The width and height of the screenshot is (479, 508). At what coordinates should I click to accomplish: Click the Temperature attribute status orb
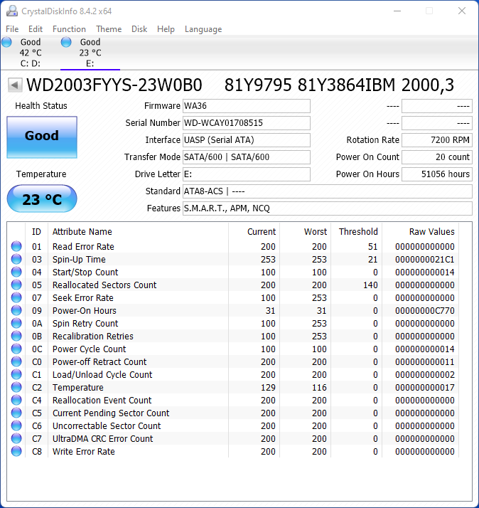(x=16, y=388)
